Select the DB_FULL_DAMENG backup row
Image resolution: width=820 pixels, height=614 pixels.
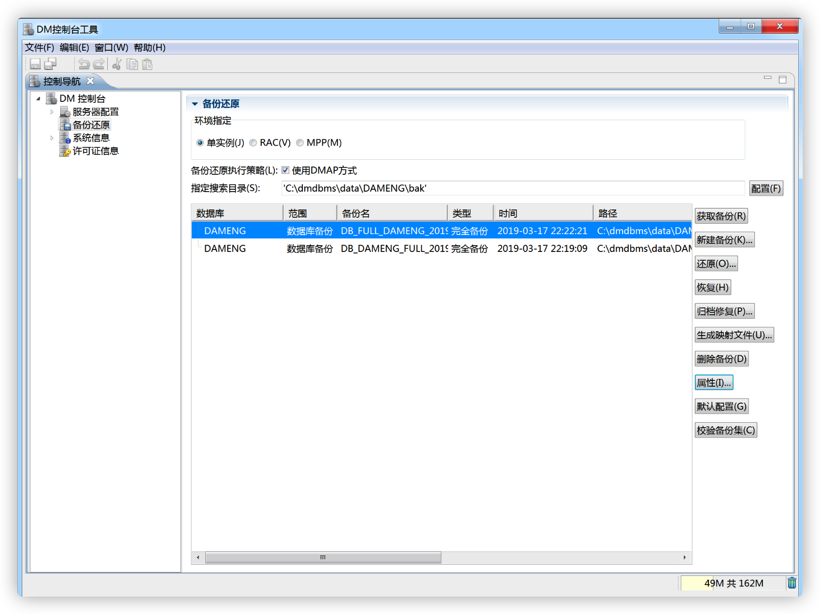[x=441, y=231]
